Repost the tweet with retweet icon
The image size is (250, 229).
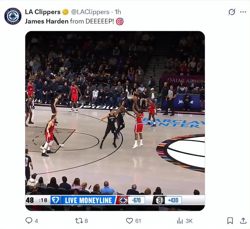(79, 221)
